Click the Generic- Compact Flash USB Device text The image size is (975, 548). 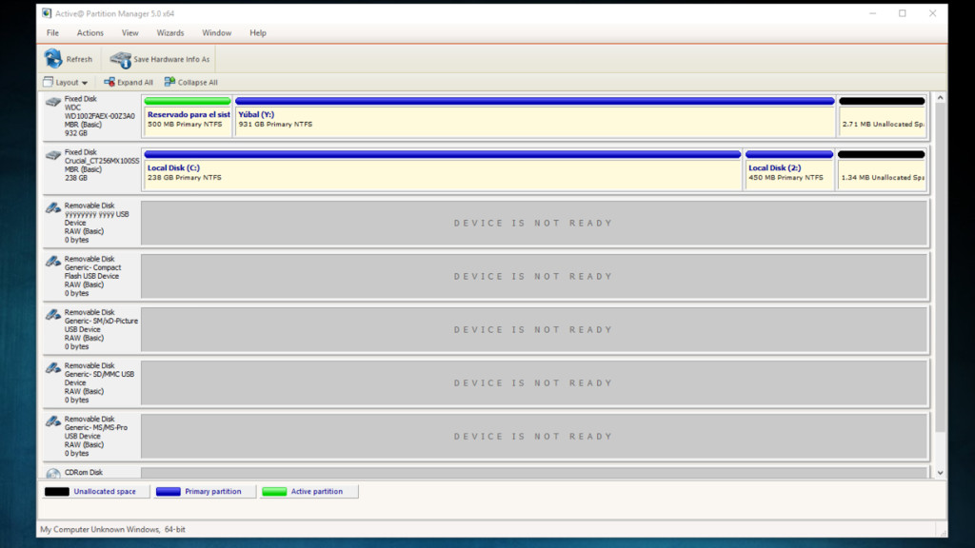coord(92,272)
